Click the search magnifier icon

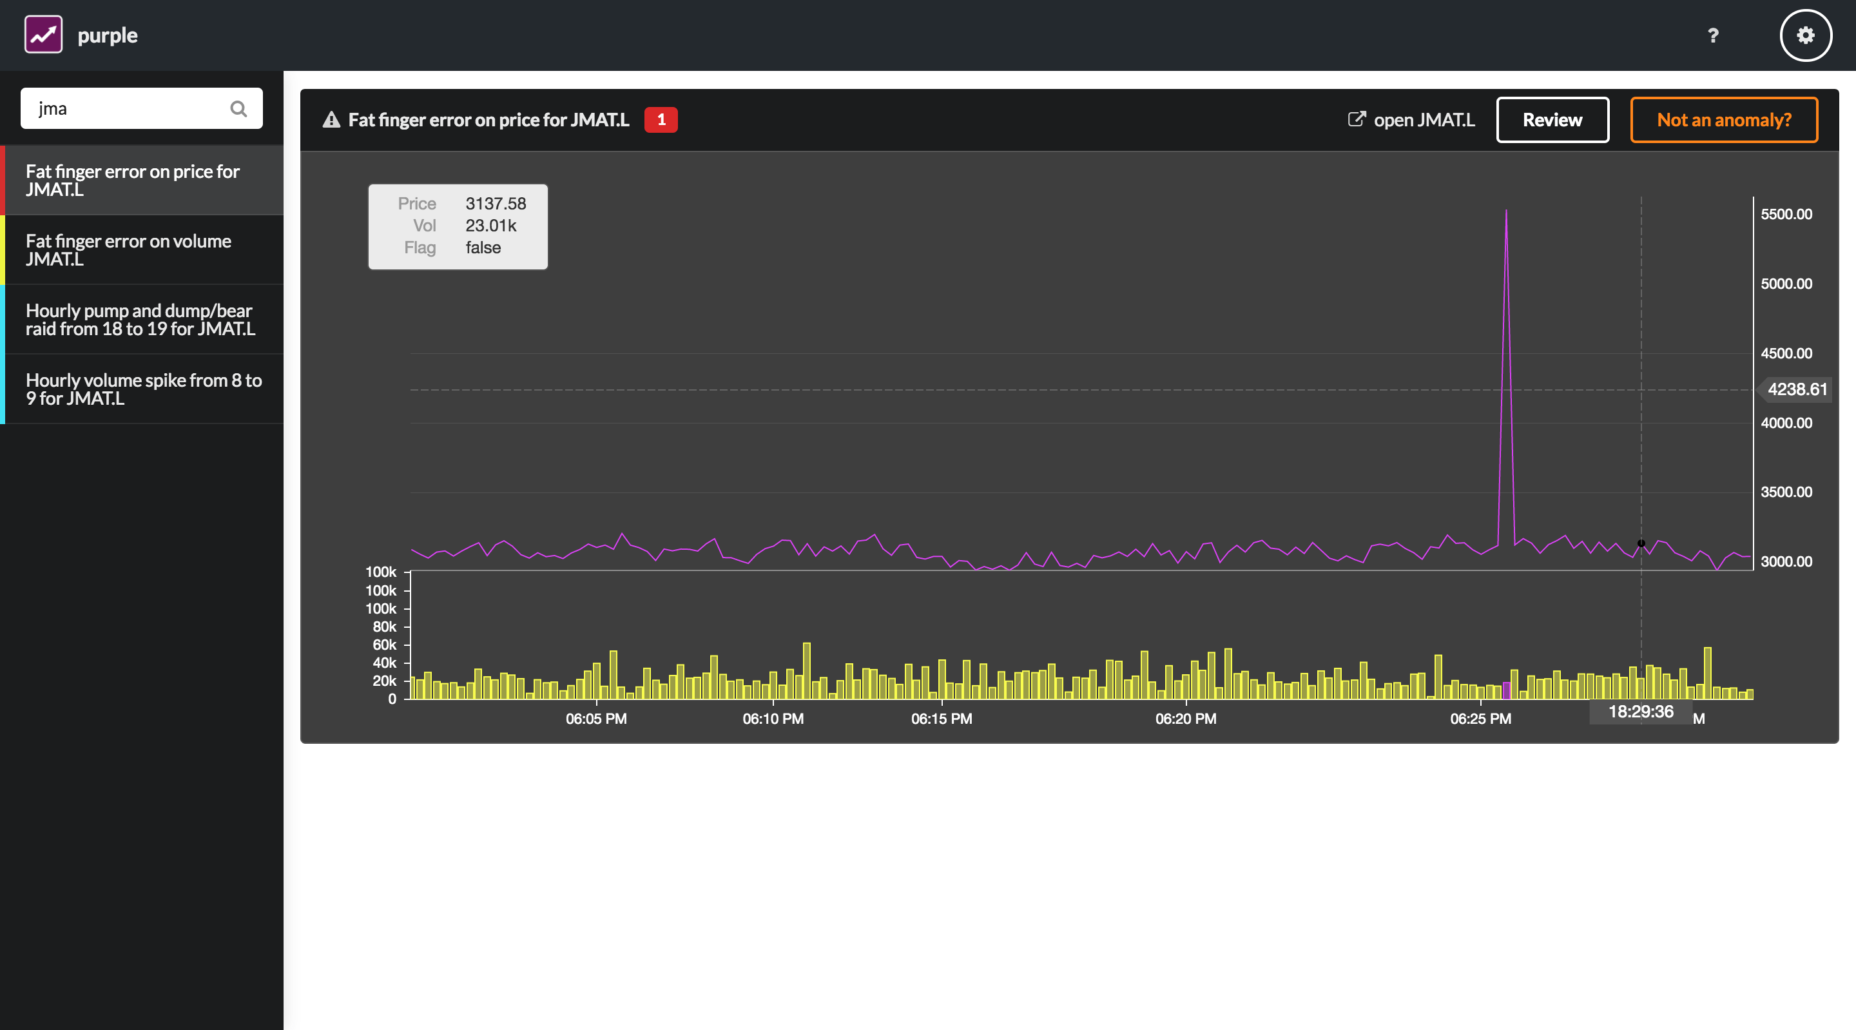point(238,109)
